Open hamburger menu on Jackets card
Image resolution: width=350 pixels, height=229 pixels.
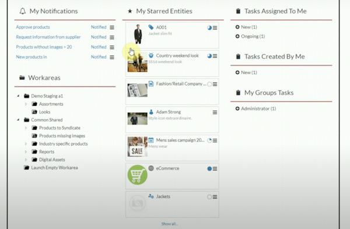tap(215, 197)
